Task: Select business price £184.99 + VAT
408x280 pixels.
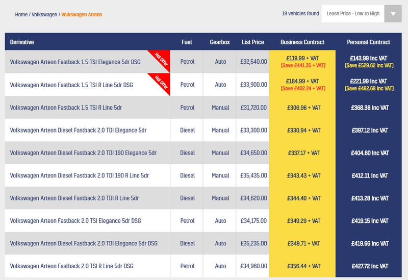Action: [x=302, y=81]
